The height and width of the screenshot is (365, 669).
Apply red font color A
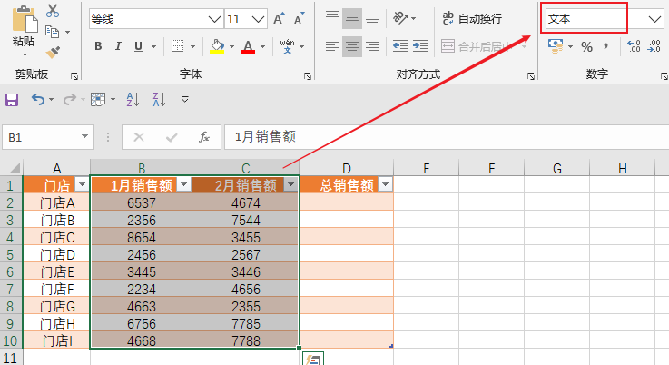(248, 46)
